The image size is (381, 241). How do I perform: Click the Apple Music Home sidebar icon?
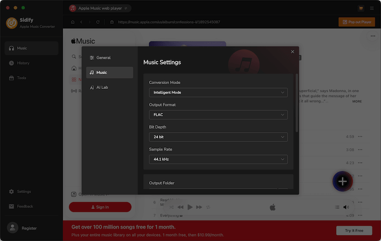coord(74,68)
